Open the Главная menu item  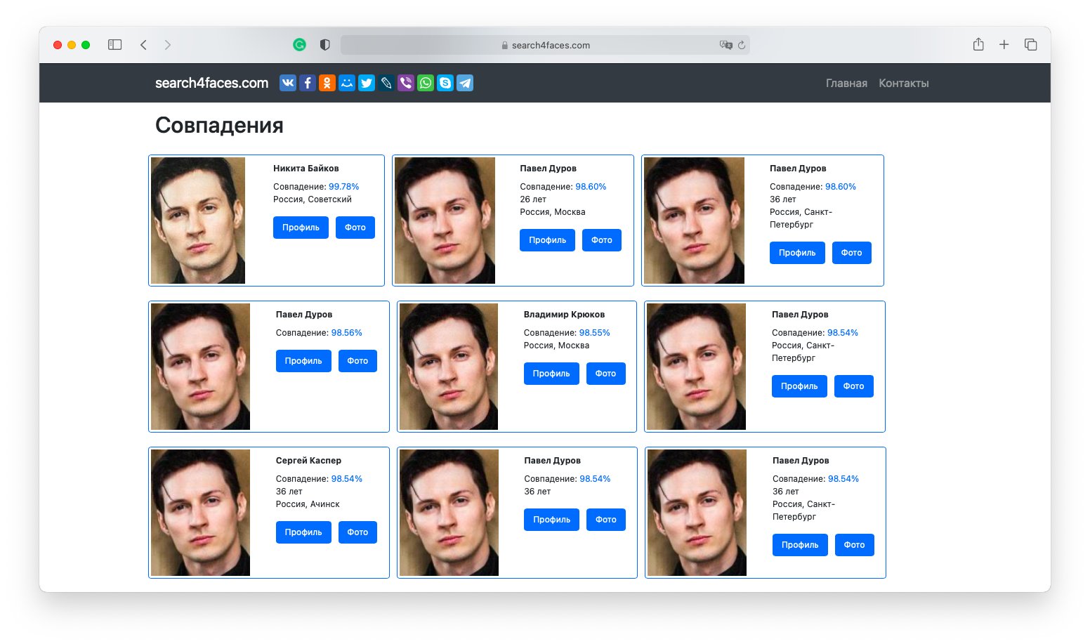(x=846, y=83)
